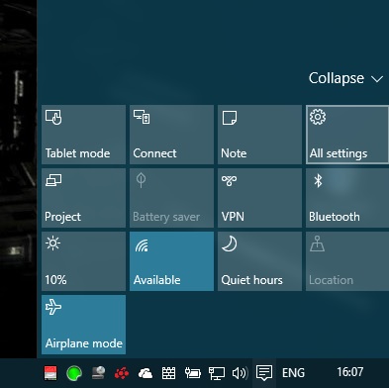Click the red calendar tray icon

pyautogui.click(x=50, y=373)
